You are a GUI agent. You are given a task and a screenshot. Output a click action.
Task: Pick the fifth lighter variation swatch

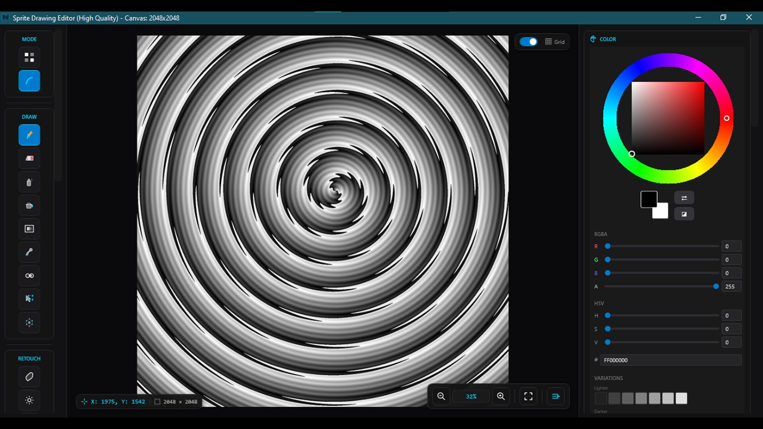point(655,398)
